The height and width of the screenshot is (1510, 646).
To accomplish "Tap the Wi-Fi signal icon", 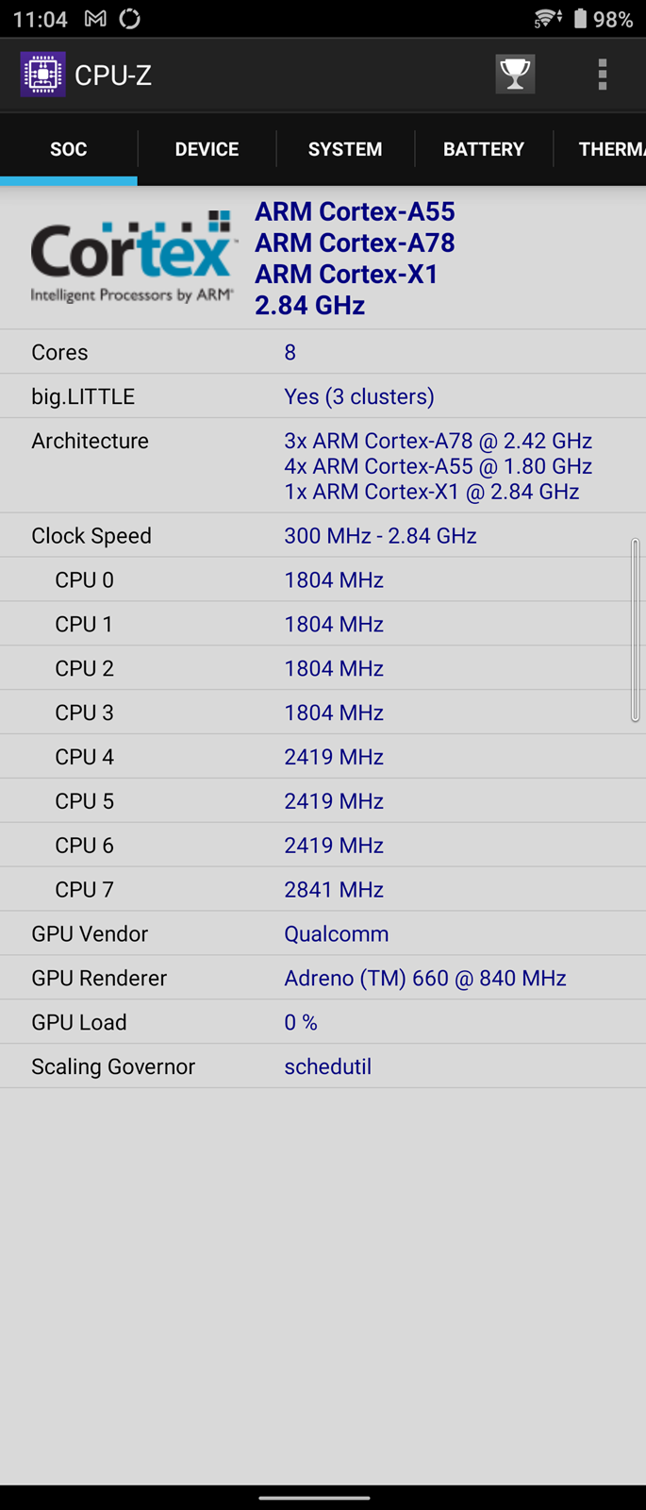I will [547, 19].
